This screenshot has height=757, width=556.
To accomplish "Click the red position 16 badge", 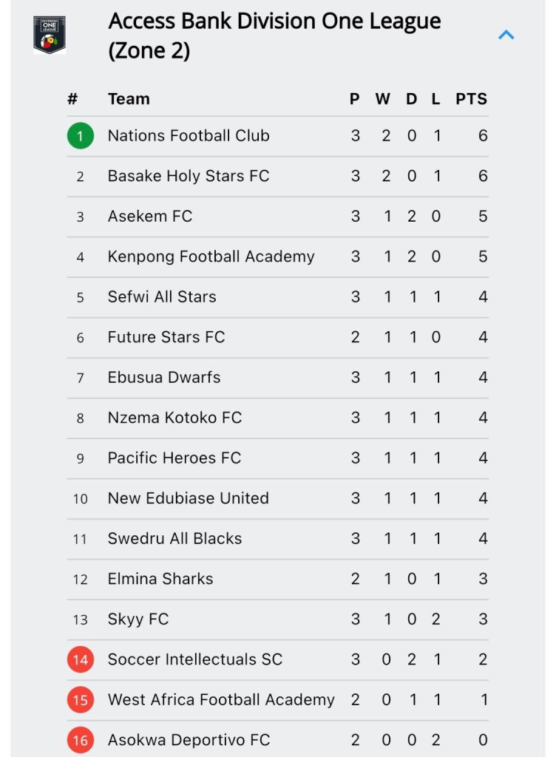I will (80, 739).
